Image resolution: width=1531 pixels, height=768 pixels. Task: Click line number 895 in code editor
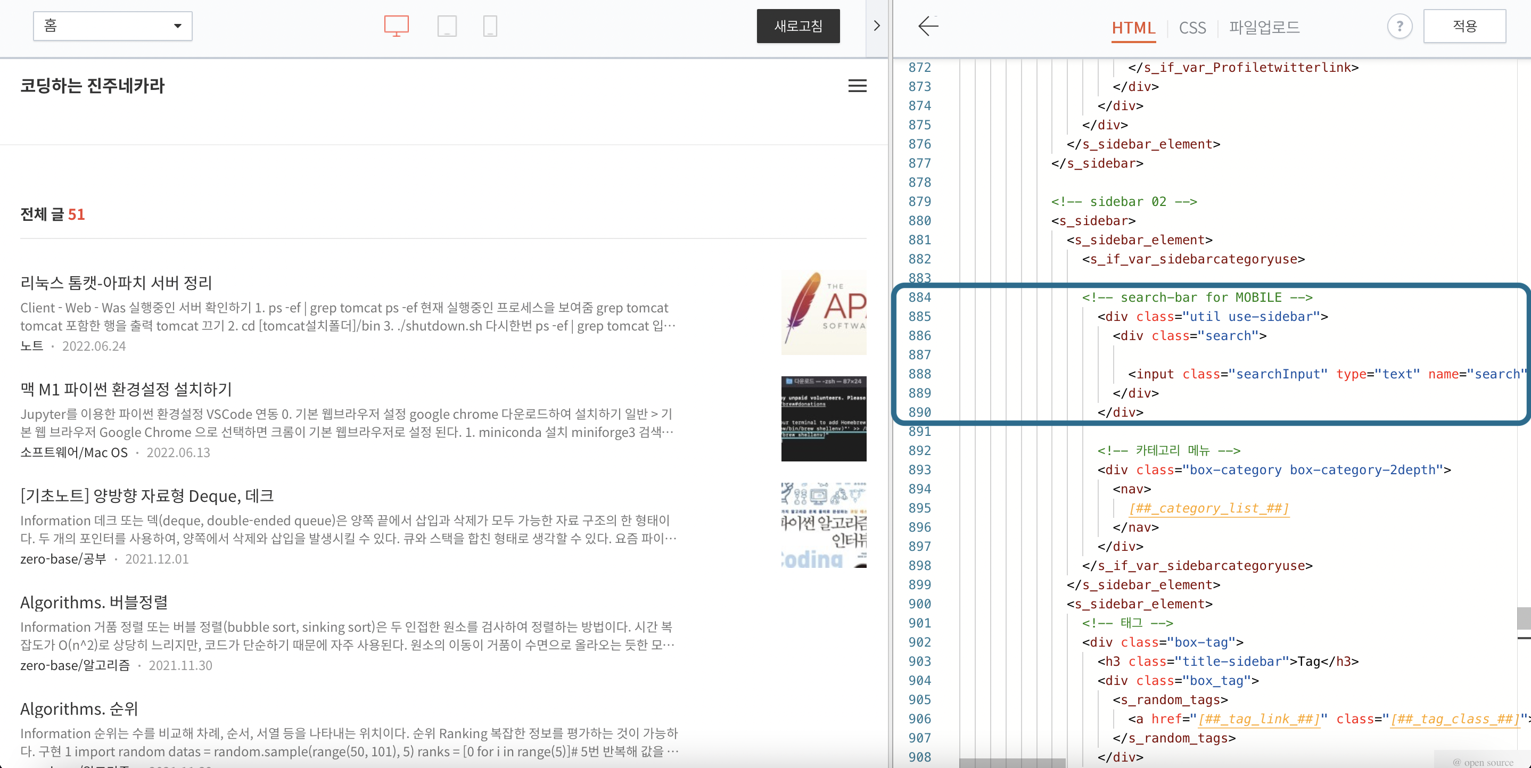919,508
